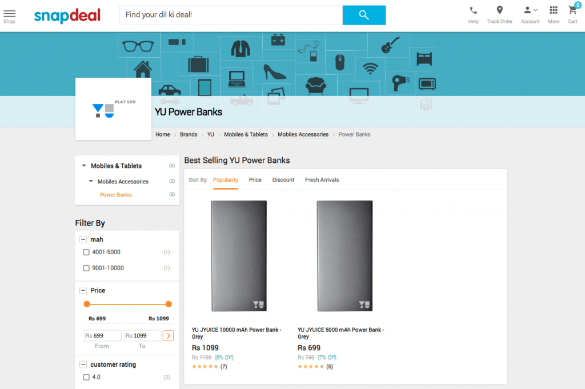The height and width of the screenshot is (389, 585).
Task: Open the More apps grid
Action: [554, 15]
